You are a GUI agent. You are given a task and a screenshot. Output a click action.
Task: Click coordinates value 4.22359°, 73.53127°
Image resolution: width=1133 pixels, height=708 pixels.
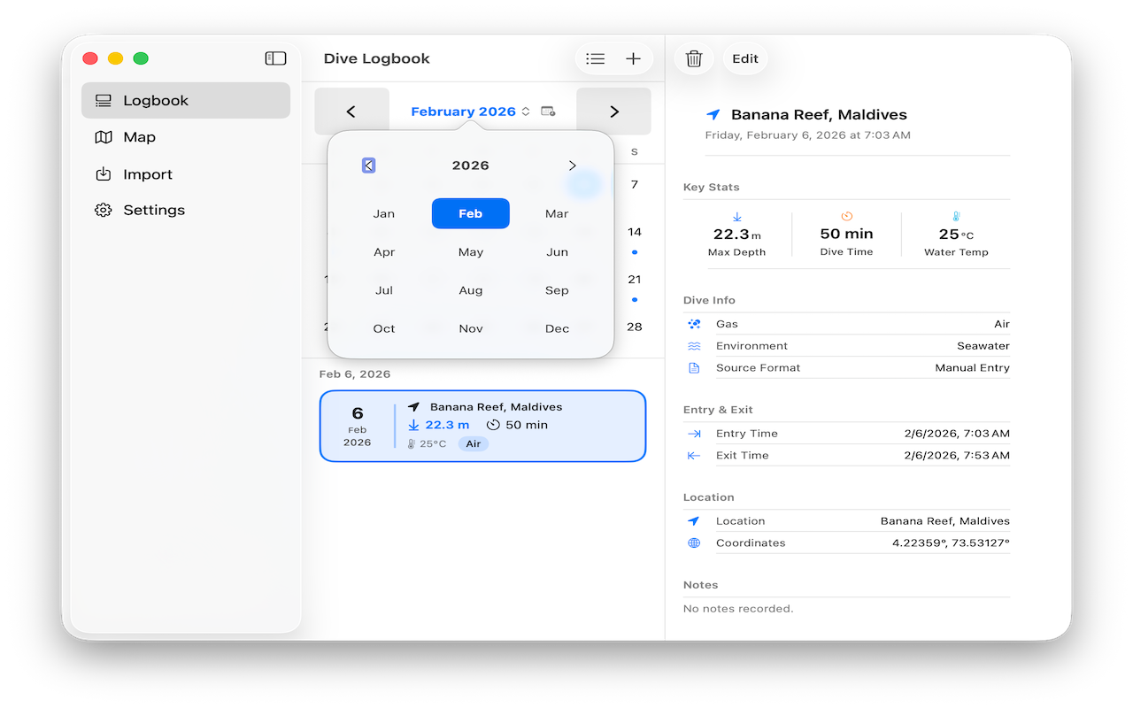coord(951,543)
